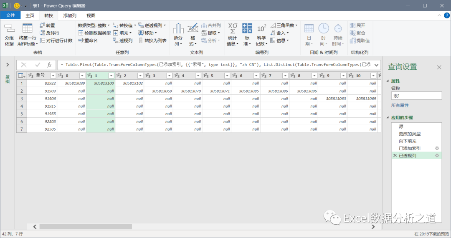Click the fx formula icon
The height and width of the screenshot is (238, 451).
[49, 65]
